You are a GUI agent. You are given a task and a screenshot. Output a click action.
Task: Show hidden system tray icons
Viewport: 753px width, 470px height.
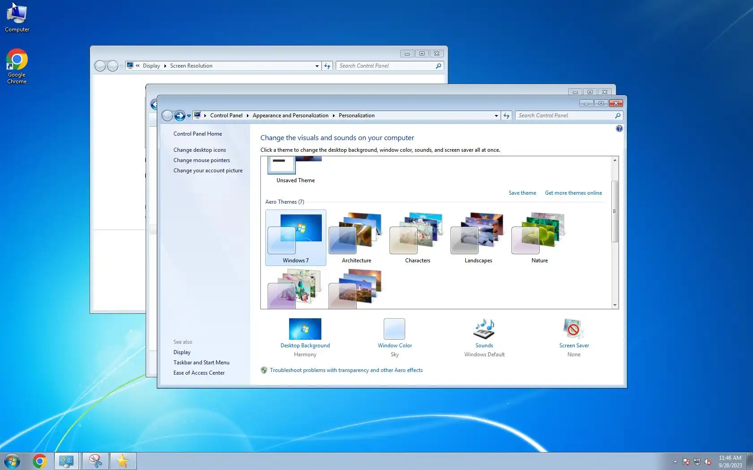[x=675, y=461]
